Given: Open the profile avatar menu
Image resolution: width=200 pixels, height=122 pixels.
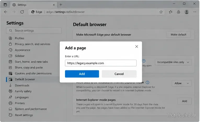Looking at the screenshot, I should [187, 12].
